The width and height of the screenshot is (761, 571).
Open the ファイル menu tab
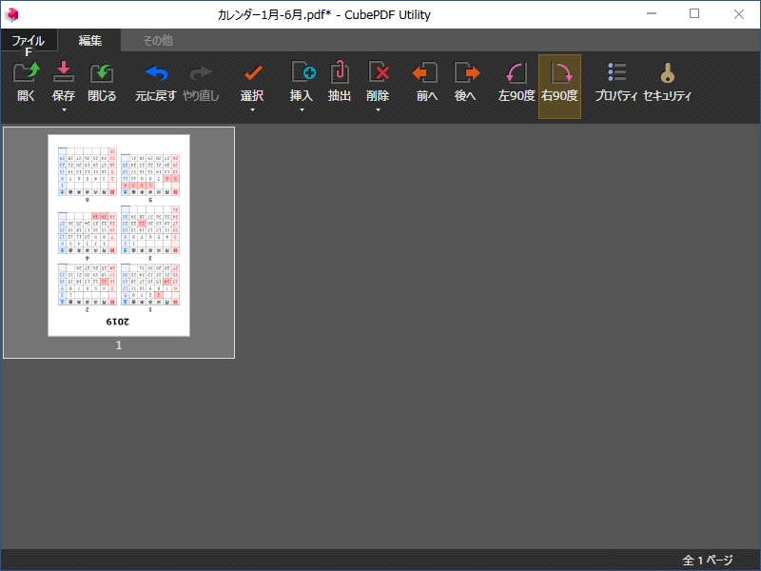(x=29, y=40)
